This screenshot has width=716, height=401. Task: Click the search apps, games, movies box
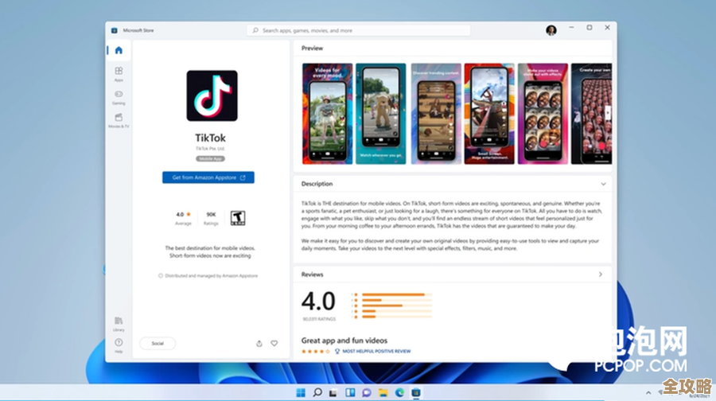coord(358,30)
